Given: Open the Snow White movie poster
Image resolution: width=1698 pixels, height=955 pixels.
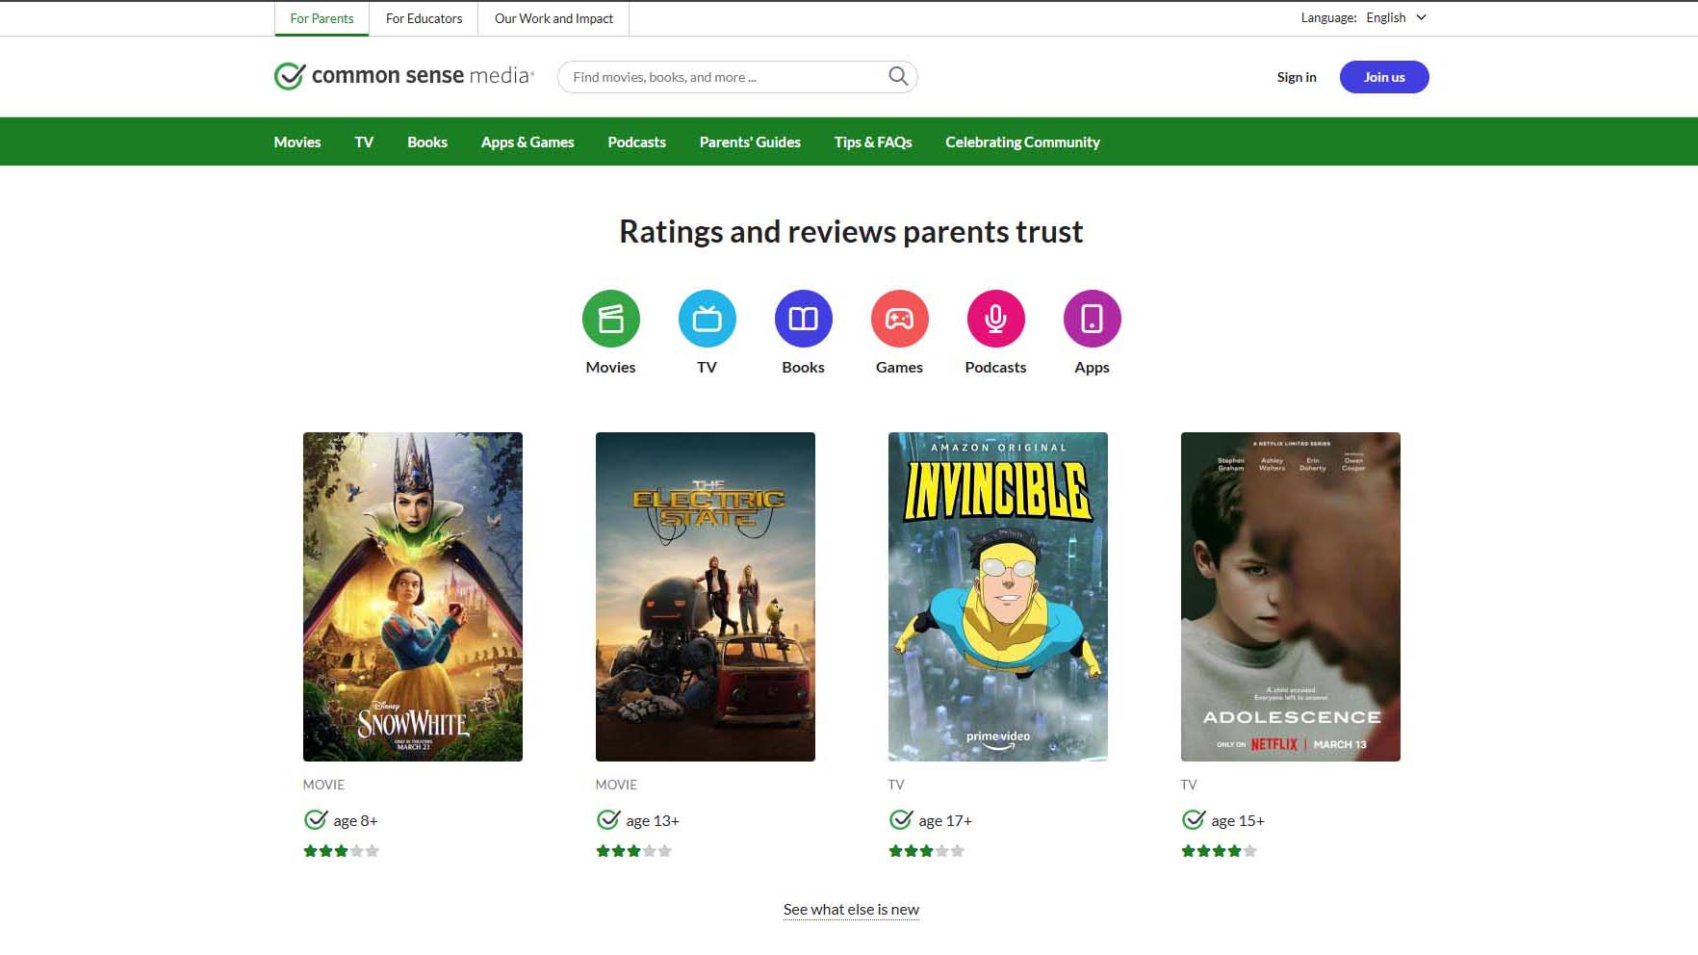Looking at the screenshot, I should tap(413, 597).
